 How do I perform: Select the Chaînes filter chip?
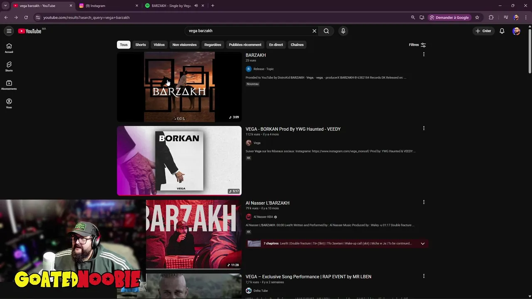tap(297, 45)
